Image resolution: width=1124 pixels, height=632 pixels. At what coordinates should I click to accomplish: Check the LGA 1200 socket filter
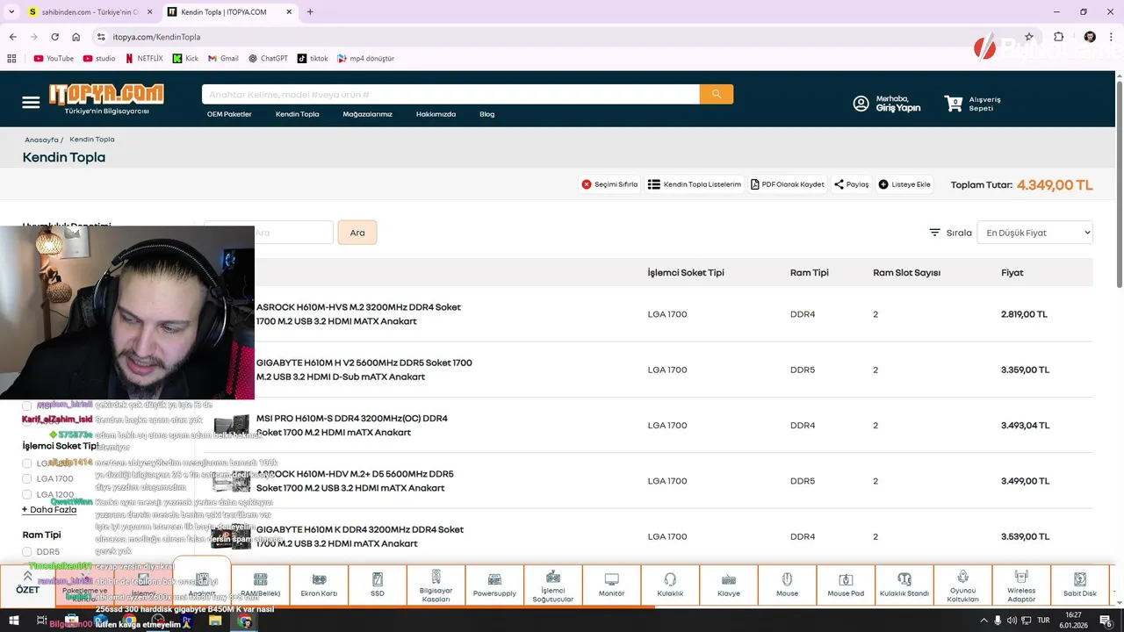pyautogui.click(x=27, y=494)
